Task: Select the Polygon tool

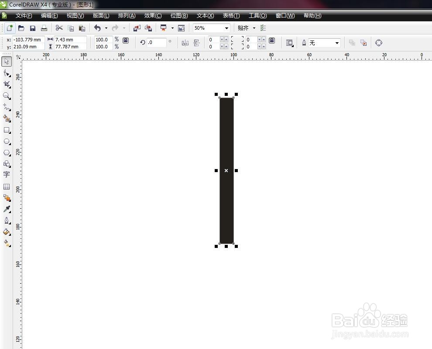Action: coord(7,152)
